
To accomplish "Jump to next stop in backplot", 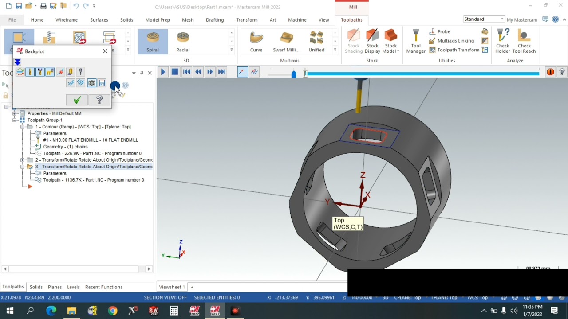I will click(x=222, y=72).
